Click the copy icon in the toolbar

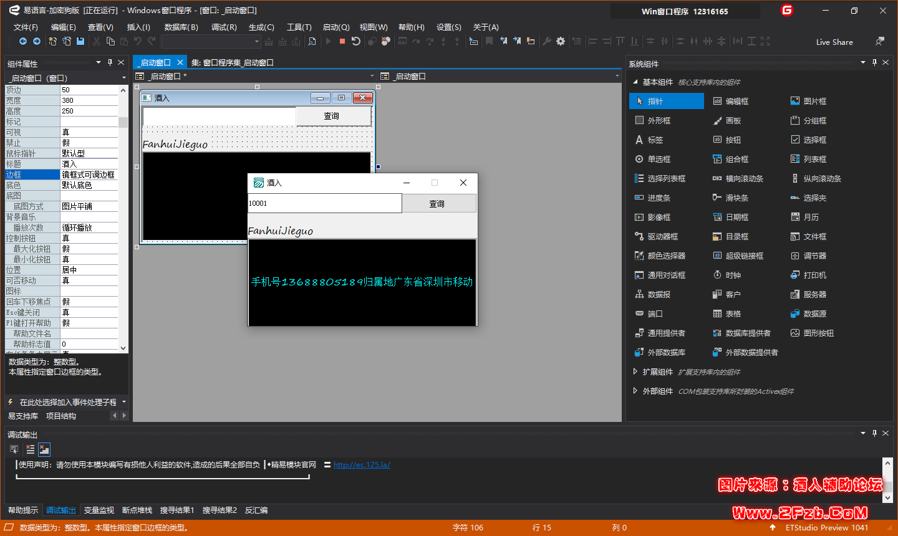[x=110, y=41]
